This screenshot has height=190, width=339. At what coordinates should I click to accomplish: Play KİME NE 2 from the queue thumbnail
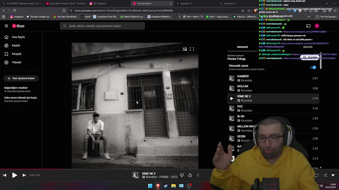click(x=232, y=98)
